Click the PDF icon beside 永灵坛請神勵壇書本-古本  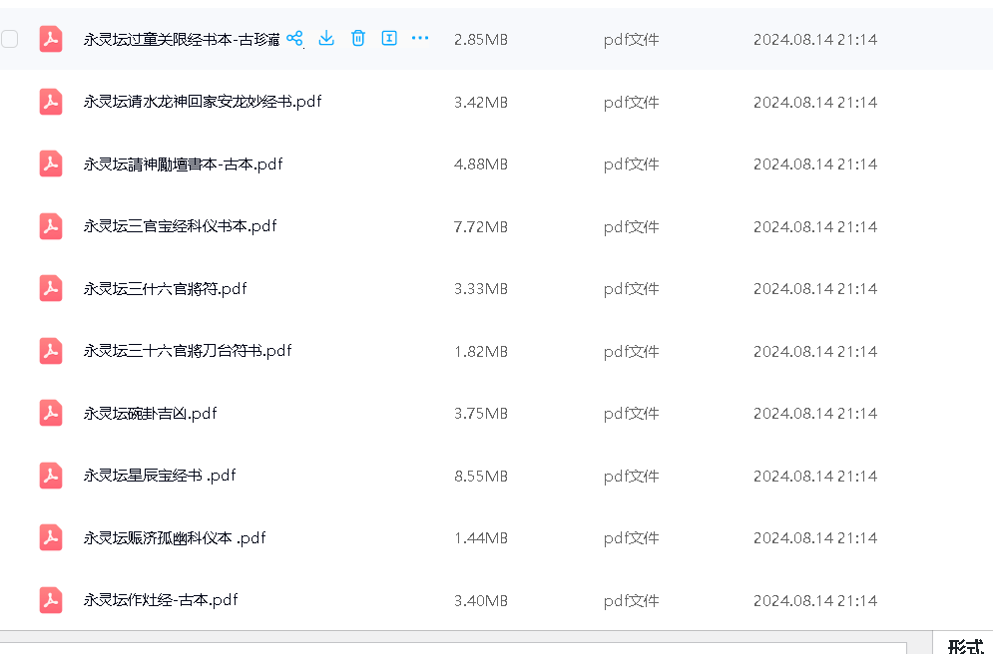pos(51,164)
